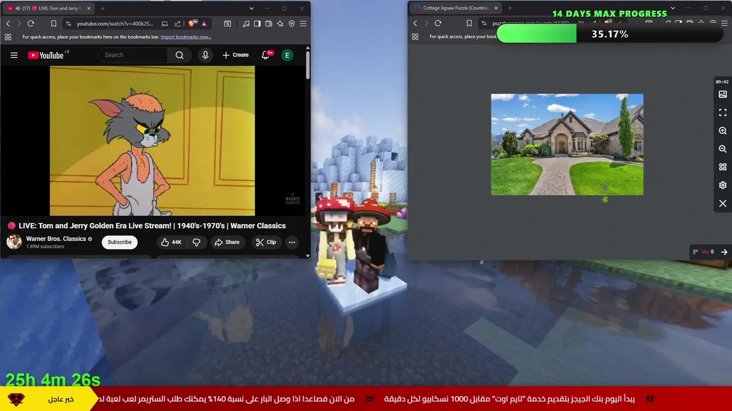
Task: Click the 09:42 puzzle timer
Action: (x=722, y=82)
